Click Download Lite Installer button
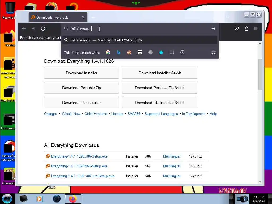Viewport: 272px width, 204px height. [x=82, y=103]
